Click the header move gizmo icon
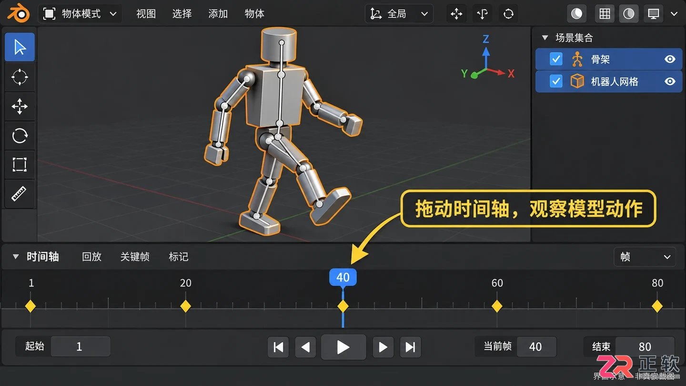 (456, 14)
